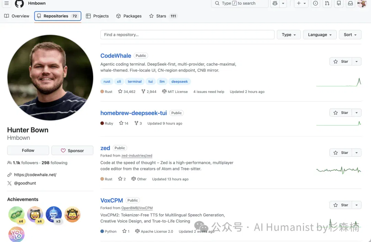Open the YOLO achievement badge
Image resolution: width=371 pixels, height=242 pixels.
pyautogui.click(x=16, y=234)
